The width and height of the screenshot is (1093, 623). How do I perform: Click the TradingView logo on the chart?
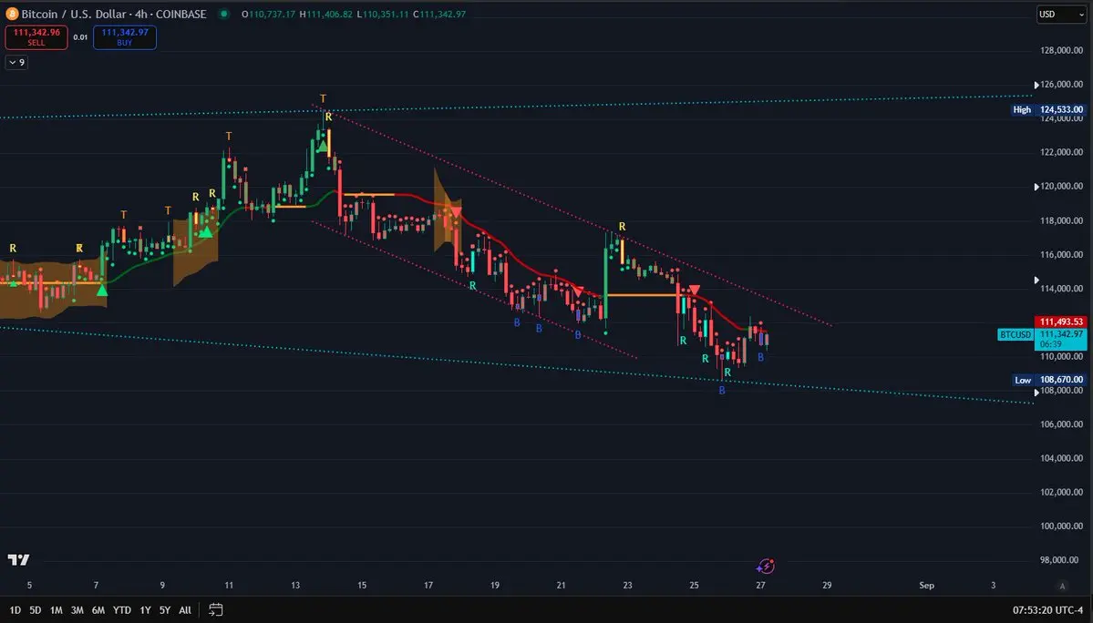coord(19,559)
